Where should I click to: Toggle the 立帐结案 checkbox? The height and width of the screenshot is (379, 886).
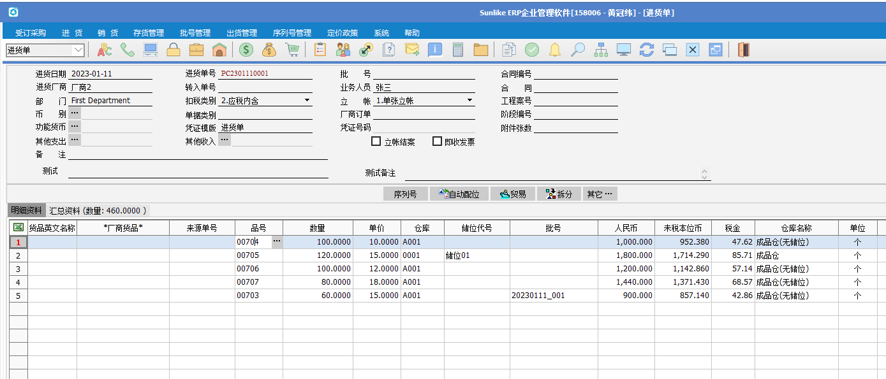376,141
